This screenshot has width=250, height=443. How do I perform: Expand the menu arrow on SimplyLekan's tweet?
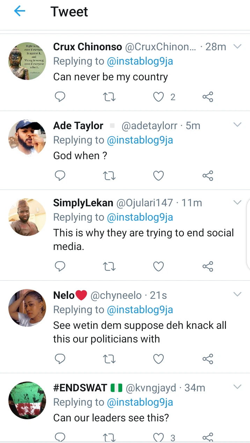[x=237, y=202]
